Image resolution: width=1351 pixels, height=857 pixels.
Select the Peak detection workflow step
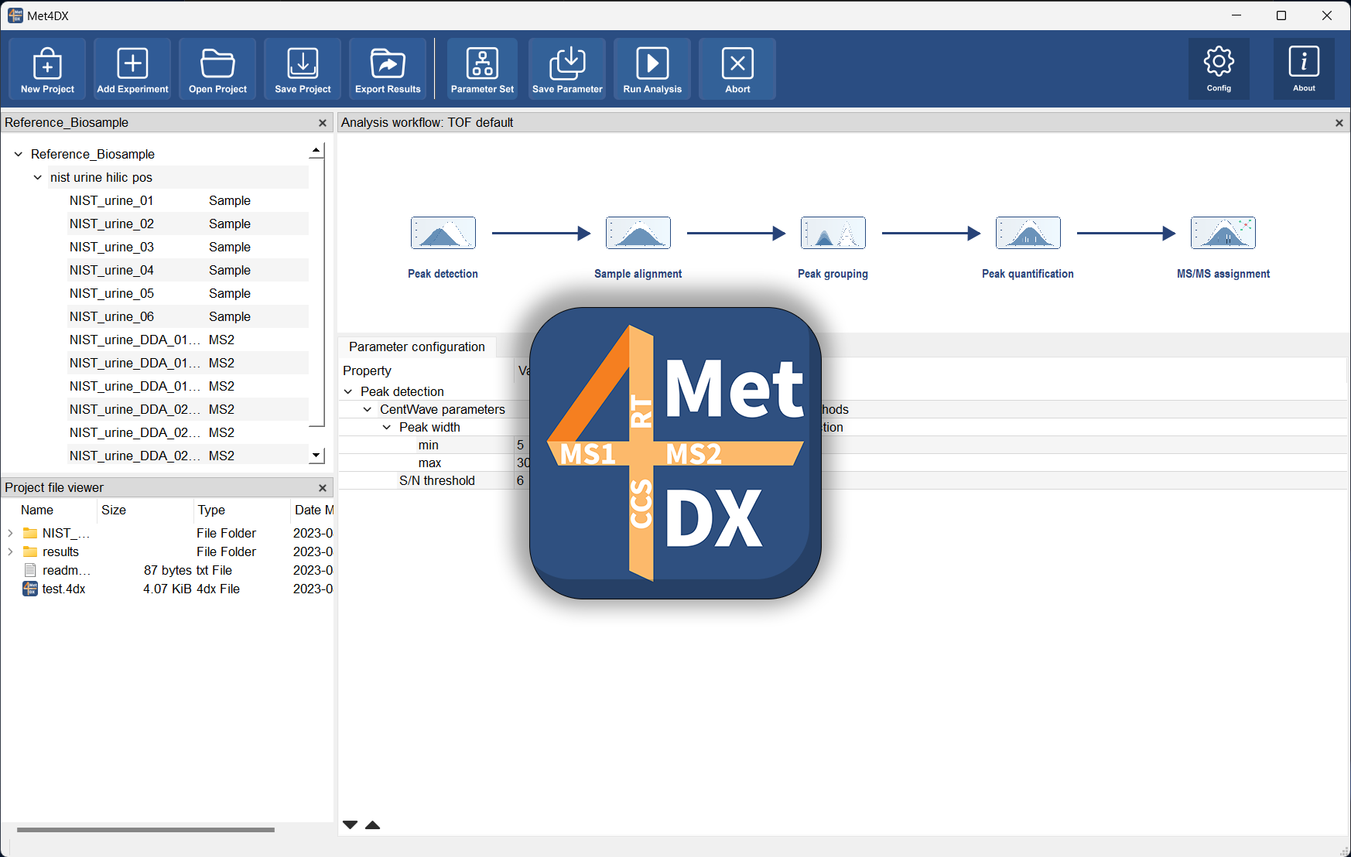click(x=443, y=233)
